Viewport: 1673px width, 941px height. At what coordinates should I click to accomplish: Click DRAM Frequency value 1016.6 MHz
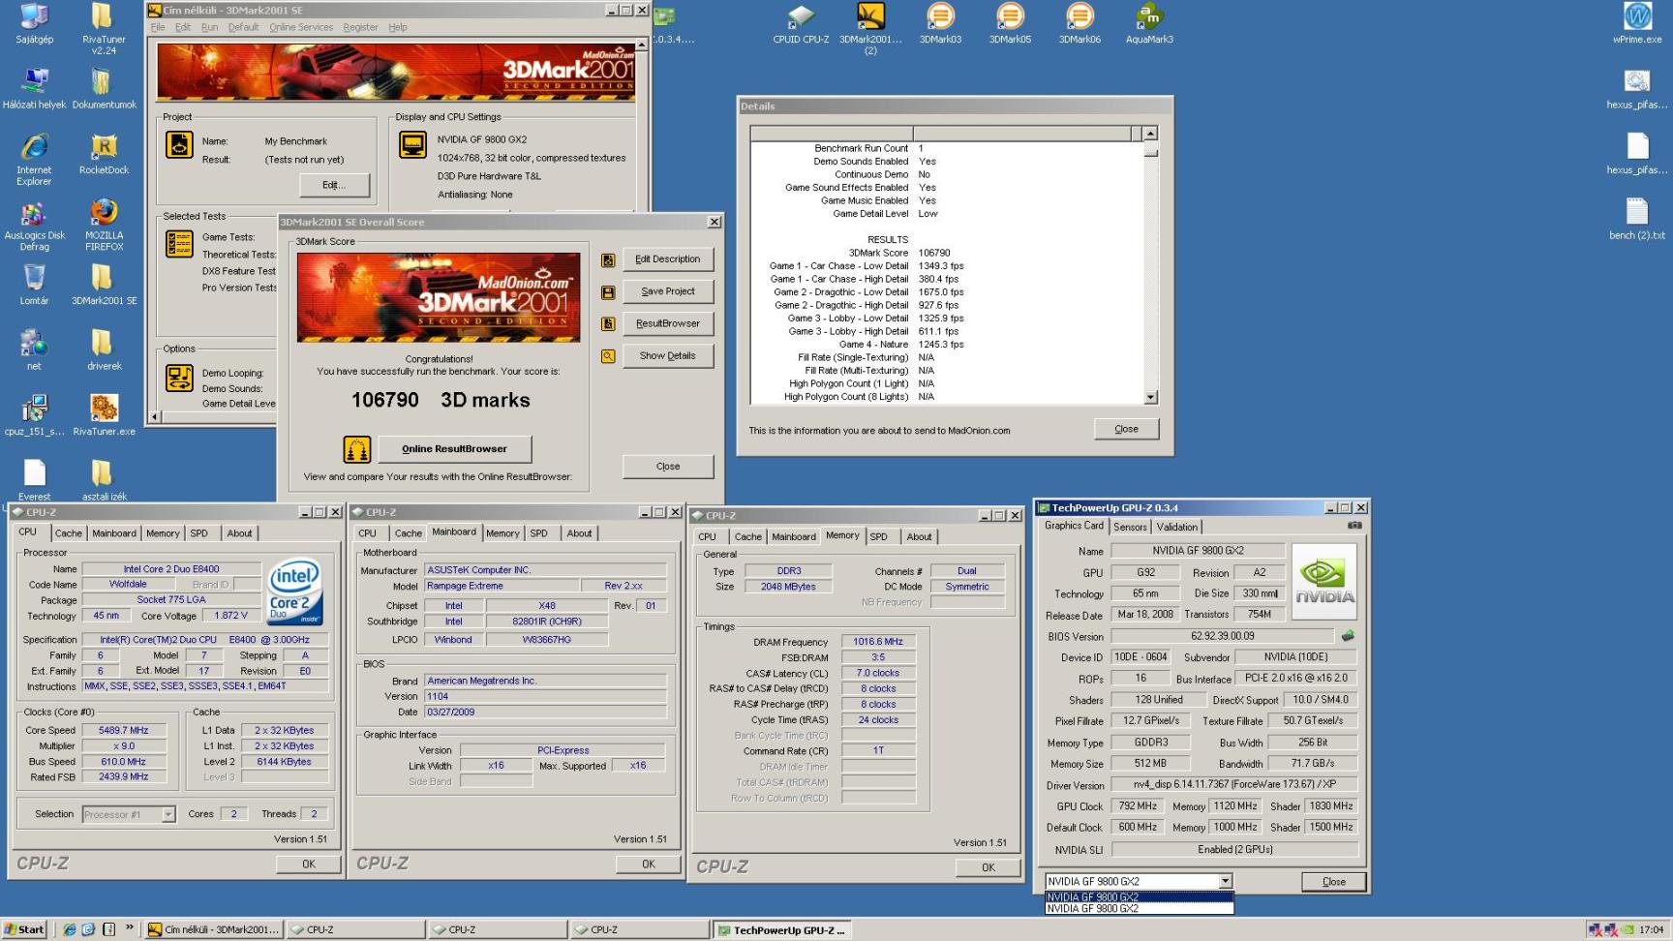[878, 642]
